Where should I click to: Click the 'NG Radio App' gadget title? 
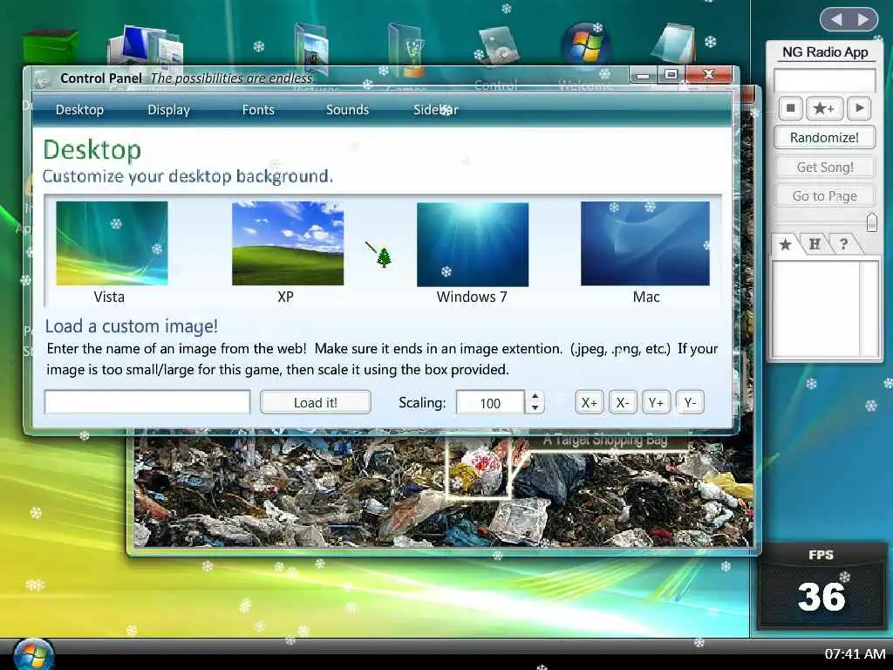[x=825, y=51]
